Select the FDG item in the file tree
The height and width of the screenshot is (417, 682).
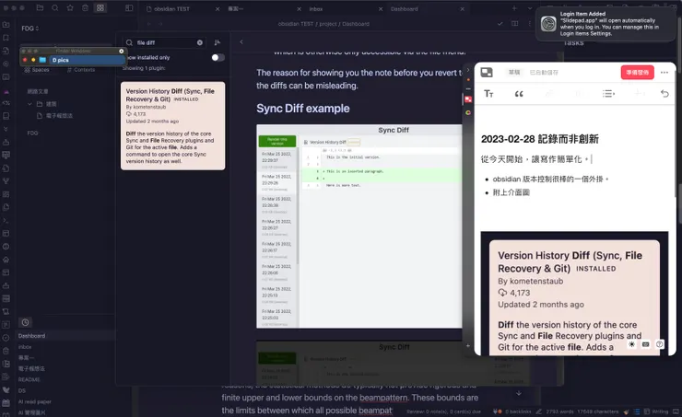coord(32,133)
